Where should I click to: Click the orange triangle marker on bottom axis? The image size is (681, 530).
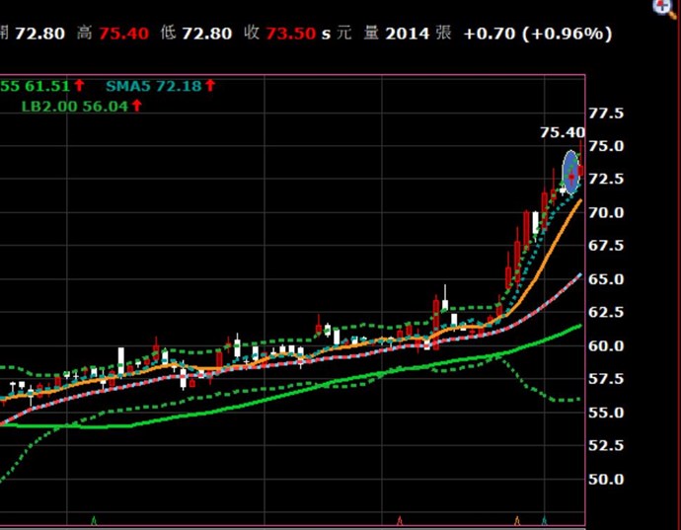click(516, 520)
